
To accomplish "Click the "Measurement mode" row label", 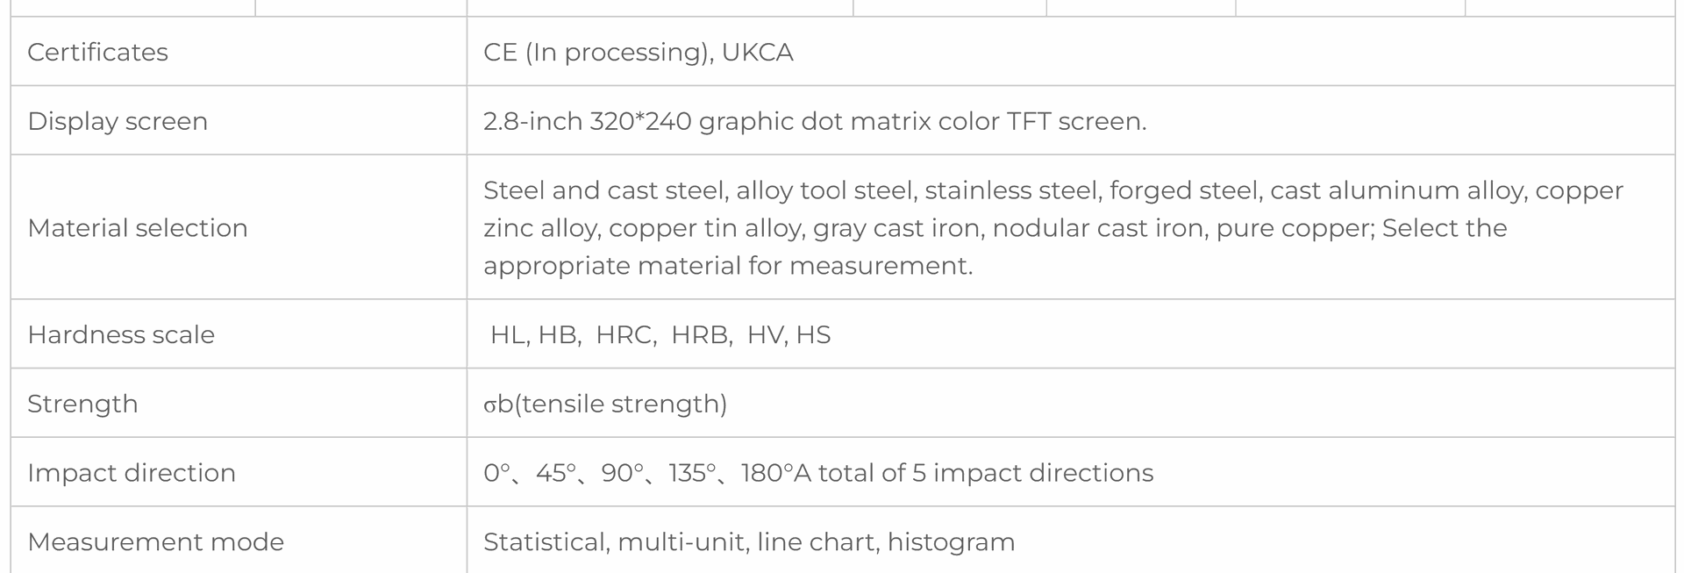I will 155,542.
